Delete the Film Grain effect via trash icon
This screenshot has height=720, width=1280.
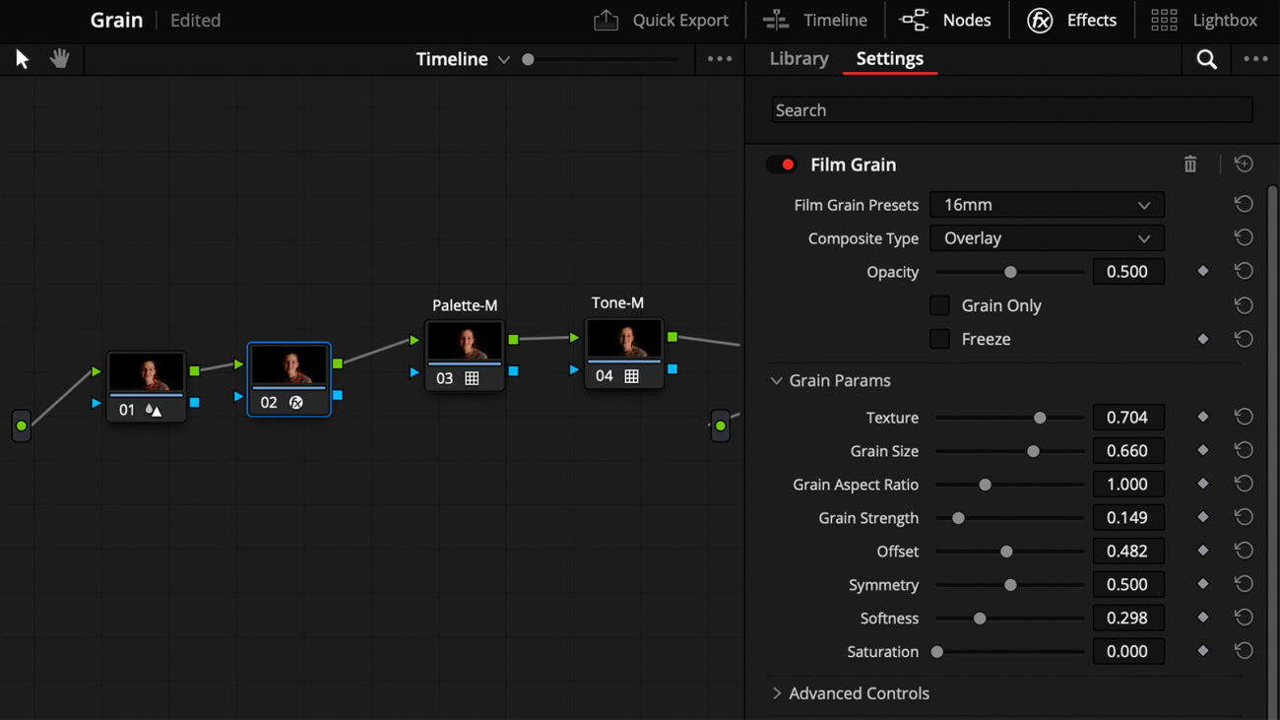[1189, 164]
